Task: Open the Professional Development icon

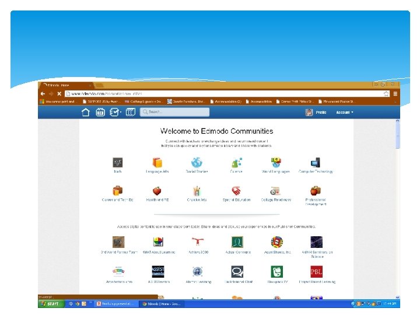Action: [x=316, y=191]
